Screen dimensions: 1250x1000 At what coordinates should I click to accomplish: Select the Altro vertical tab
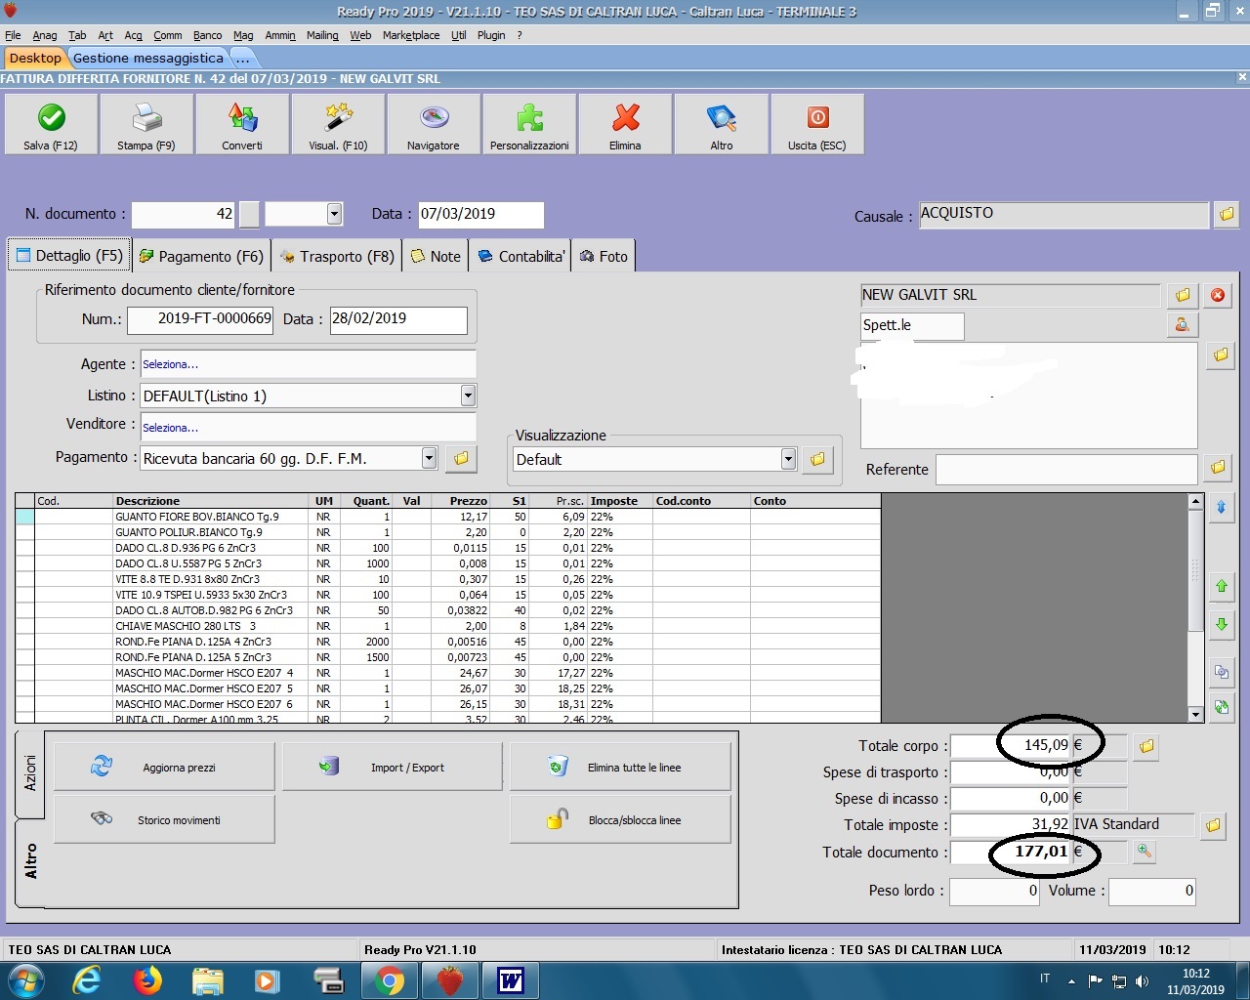click(30, 861)
